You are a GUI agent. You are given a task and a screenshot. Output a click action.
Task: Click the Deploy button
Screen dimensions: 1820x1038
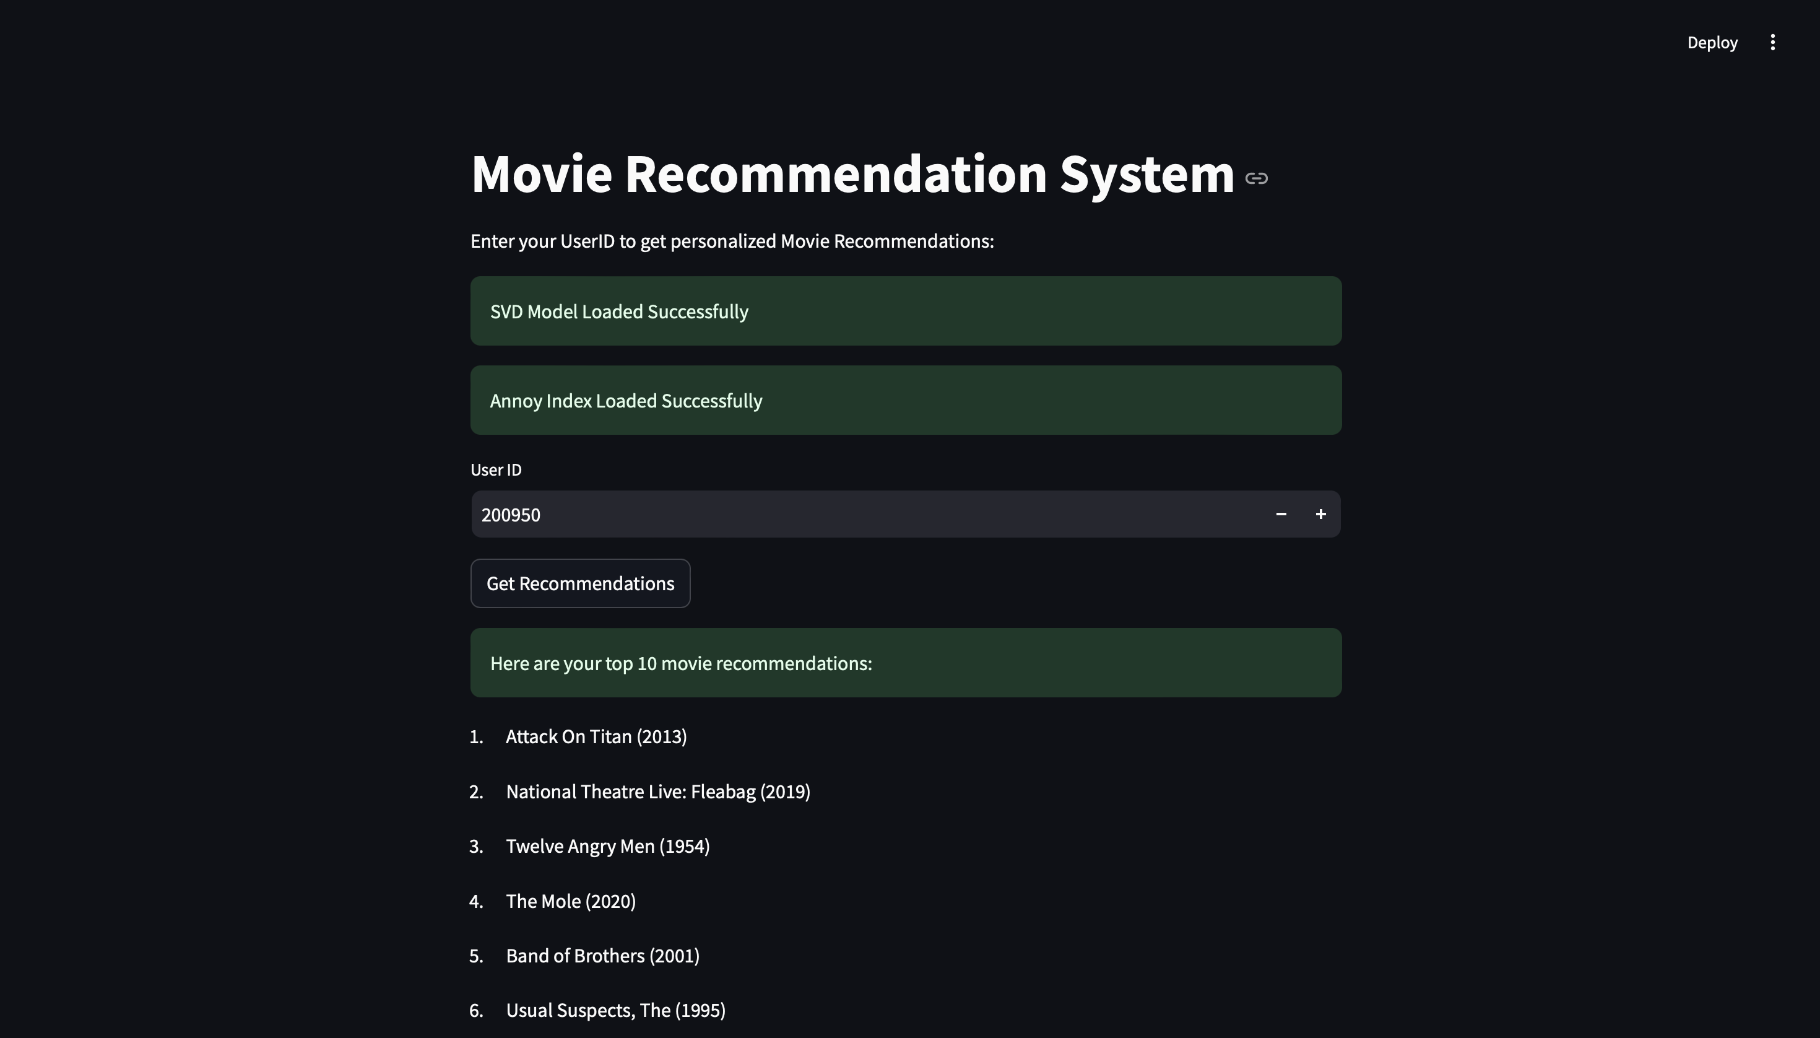(x=1712, y=42)
